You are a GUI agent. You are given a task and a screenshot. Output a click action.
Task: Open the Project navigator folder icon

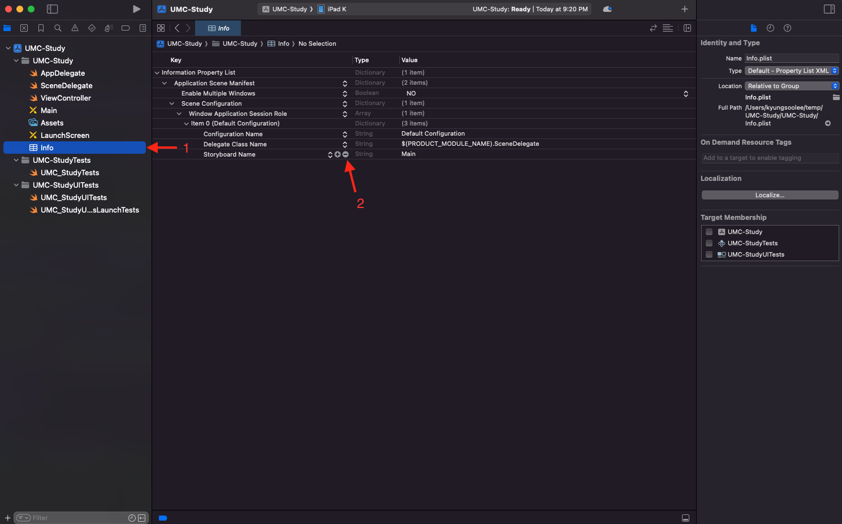7,28
